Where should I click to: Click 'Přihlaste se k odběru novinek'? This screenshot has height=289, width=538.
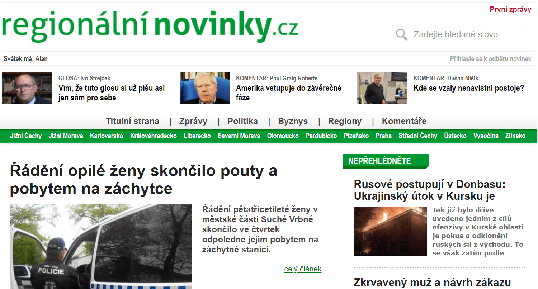491,59
